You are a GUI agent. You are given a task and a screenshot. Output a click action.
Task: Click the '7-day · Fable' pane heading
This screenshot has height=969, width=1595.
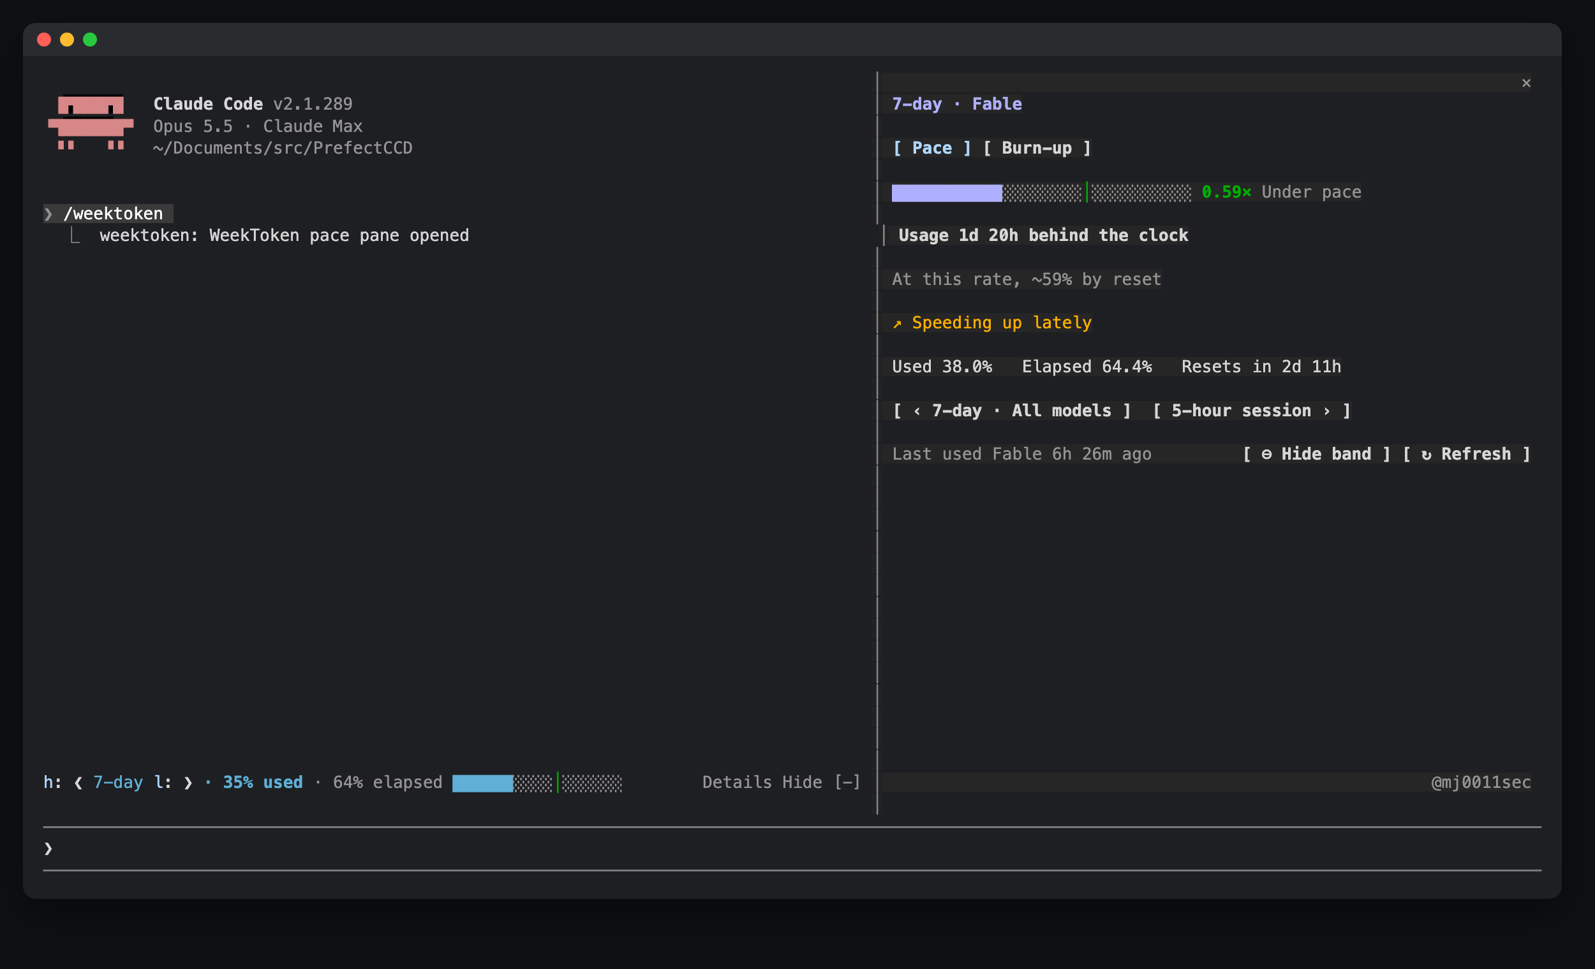[x=957, y=104]
